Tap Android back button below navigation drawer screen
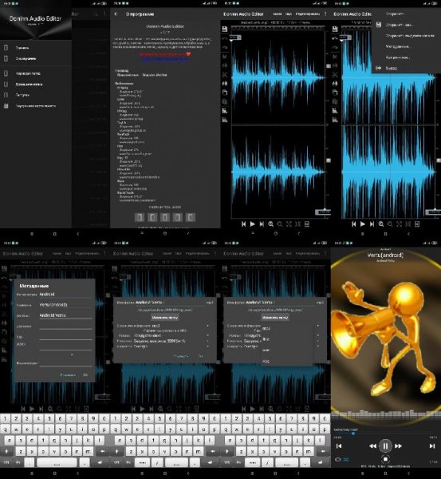Screen dimensions: 441x479 pos(78,234)
